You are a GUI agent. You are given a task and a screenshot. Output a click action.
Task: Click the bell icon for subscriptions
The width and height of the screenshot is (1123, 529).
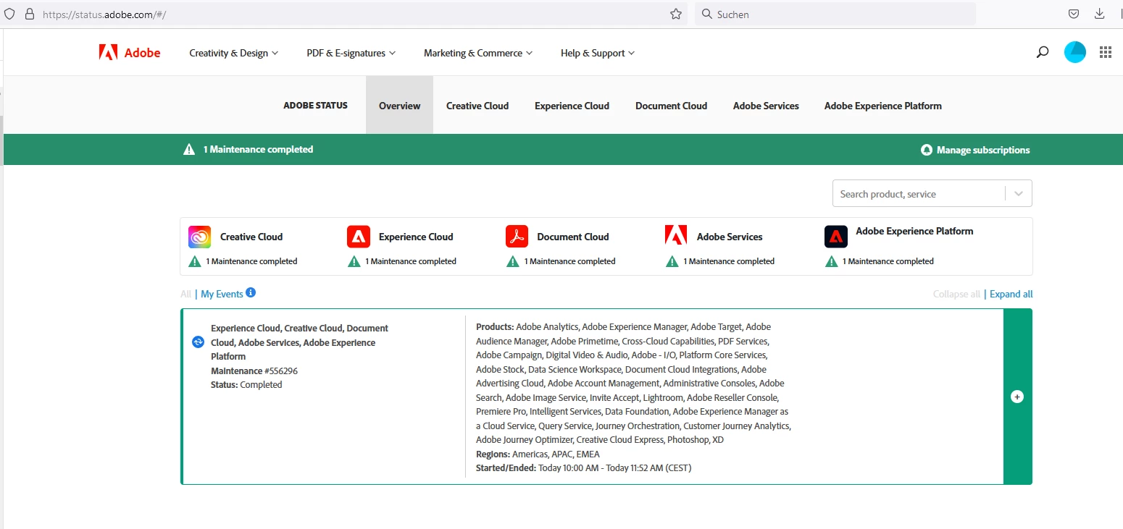pos(927,150)
